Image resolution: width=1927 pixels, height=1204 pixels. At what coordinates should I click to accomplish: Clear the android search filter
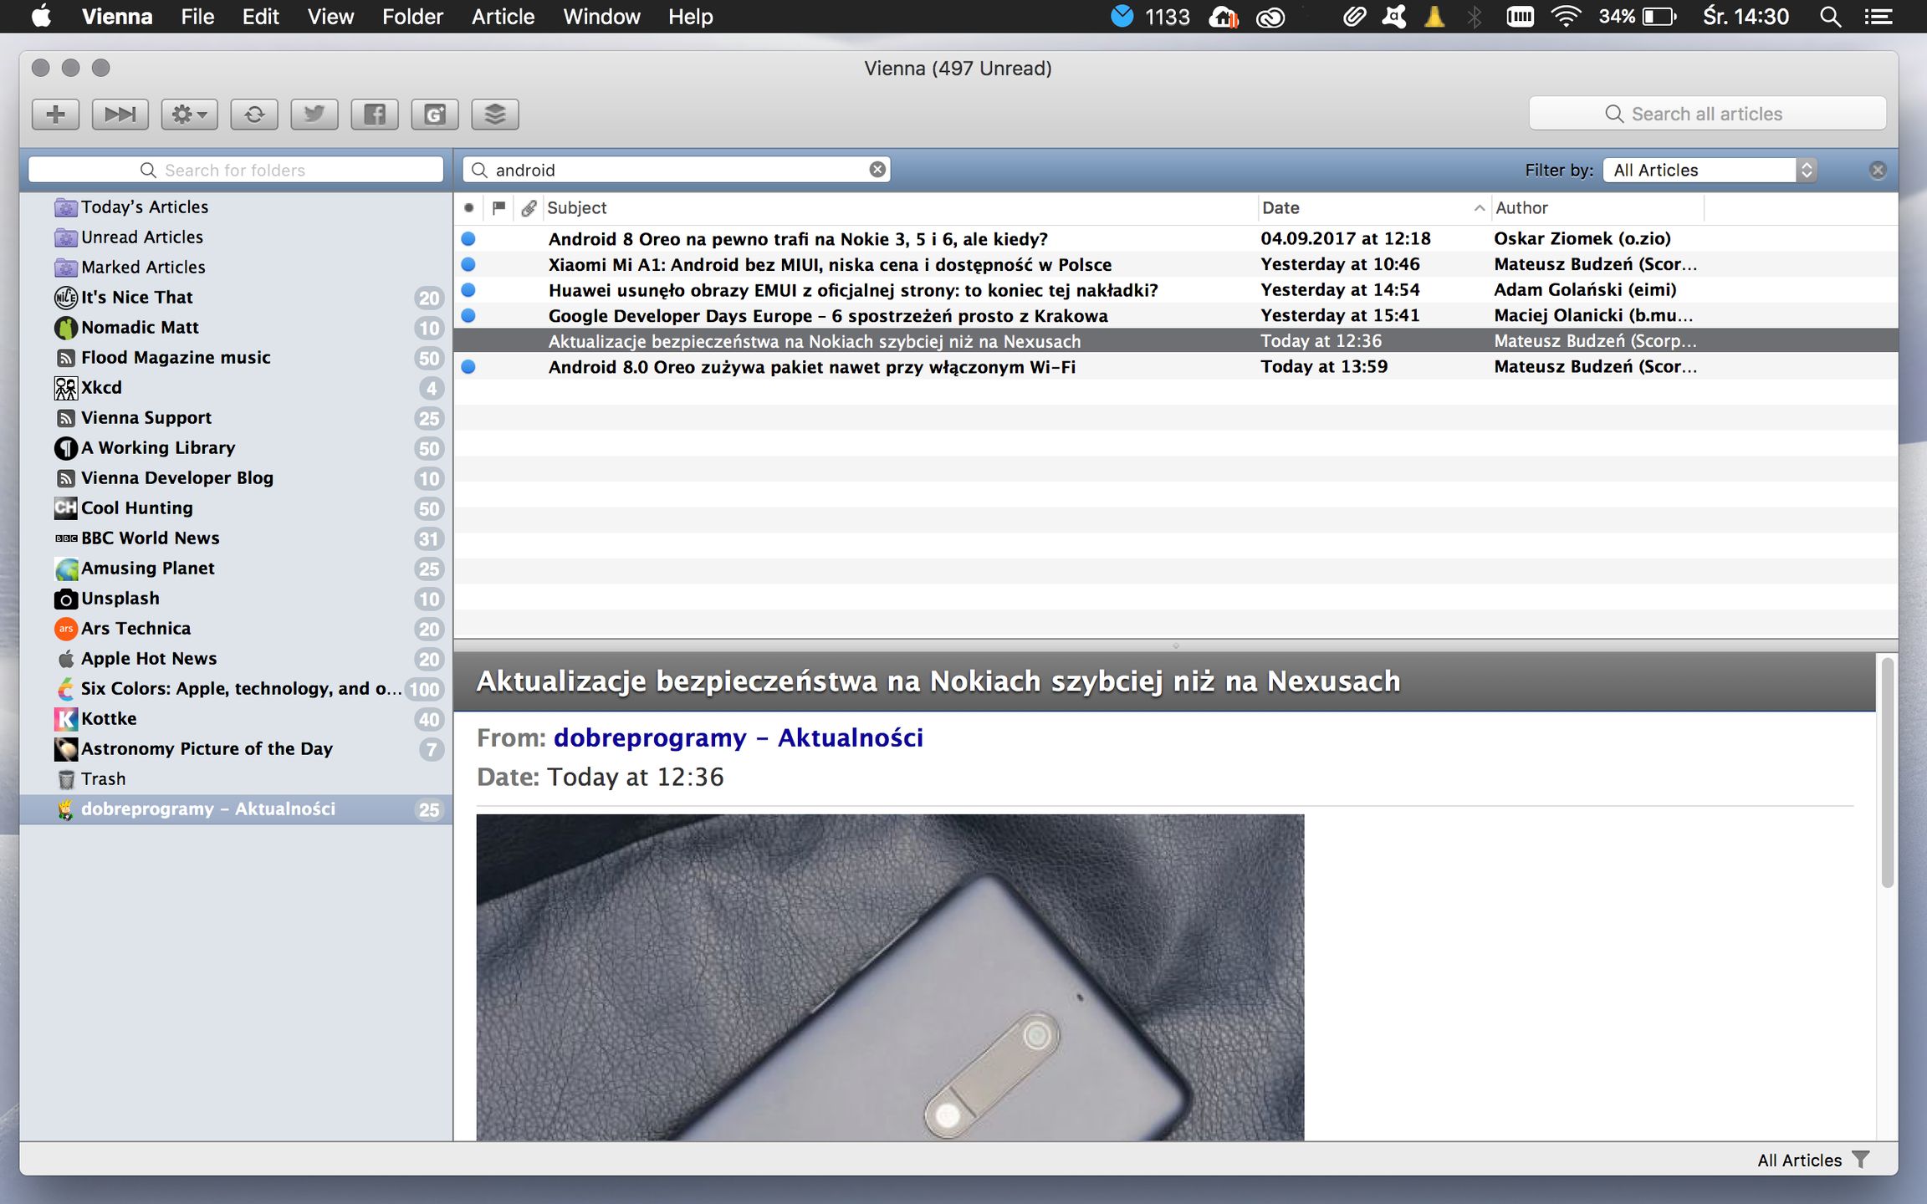point(877,169)
